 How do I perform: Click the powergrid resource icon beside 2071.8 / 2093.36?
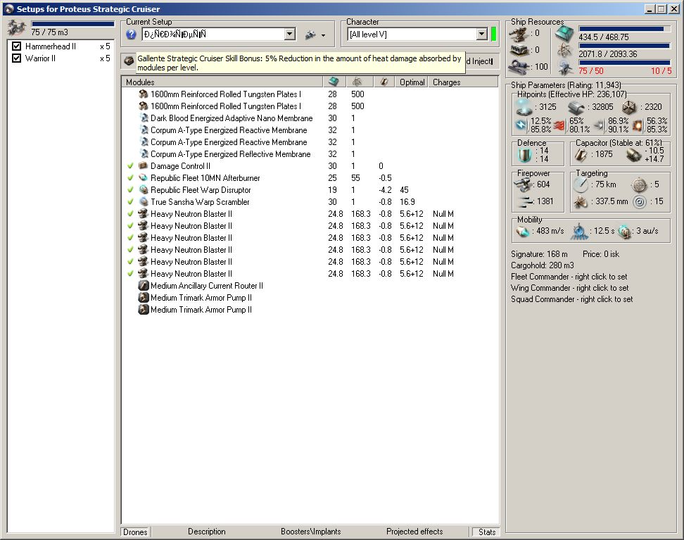click(565, 51)
